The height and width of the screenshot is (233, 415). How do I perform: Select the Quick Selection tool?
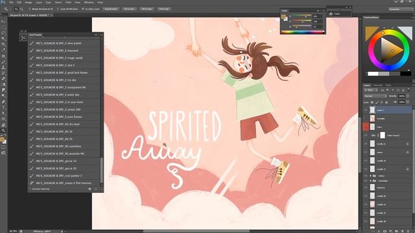[x=3, y=39]
